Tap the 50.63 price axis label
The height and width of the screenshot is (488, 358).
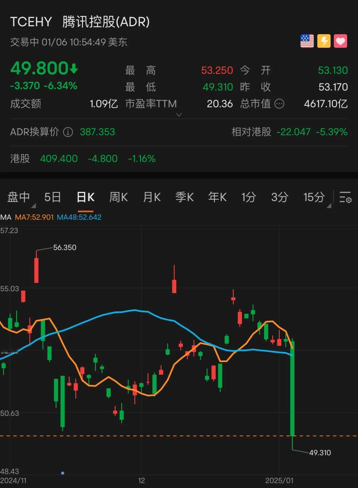click(10, 413)
